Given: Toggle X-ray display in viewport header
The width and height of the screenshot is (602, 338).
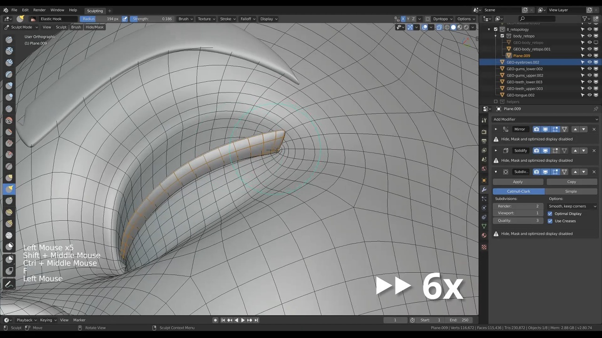Looking at the screenshot, I should point(439,27).
